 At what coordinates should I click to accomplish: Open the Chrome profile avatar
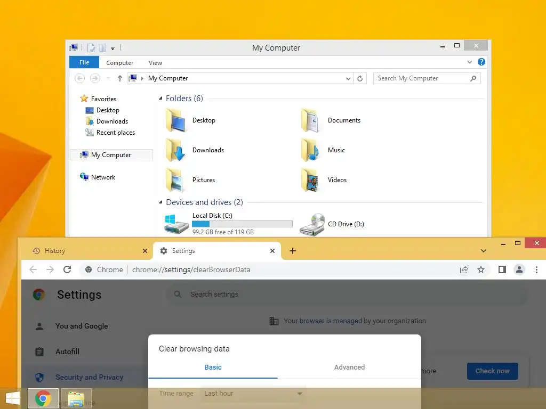(519, 269)
